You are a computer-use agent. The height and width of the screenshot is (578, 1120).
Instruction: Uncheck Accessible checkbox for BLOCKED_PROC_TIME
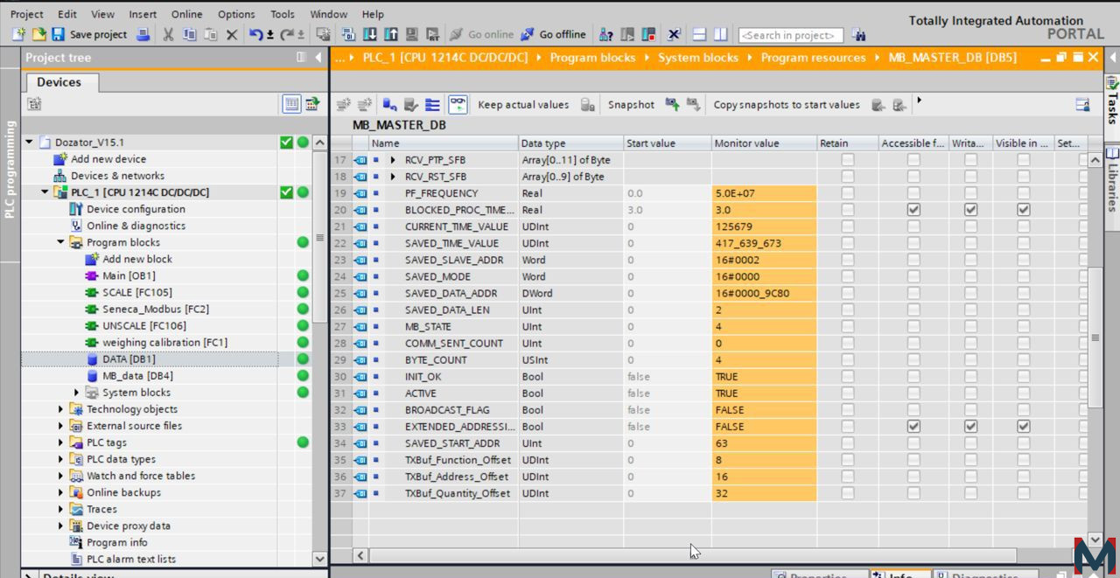(913, 210)
